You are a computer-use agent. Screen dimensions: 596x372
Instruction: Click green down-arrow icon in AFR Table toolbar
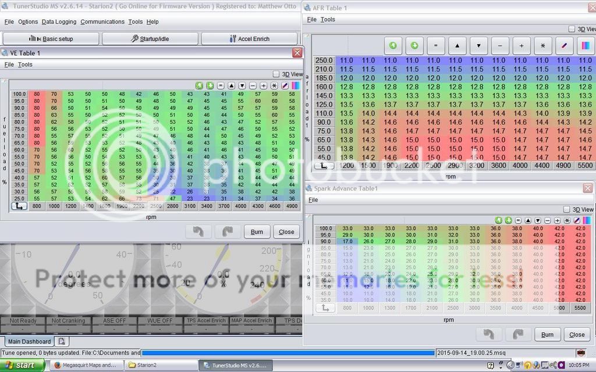tap(414, 45)
